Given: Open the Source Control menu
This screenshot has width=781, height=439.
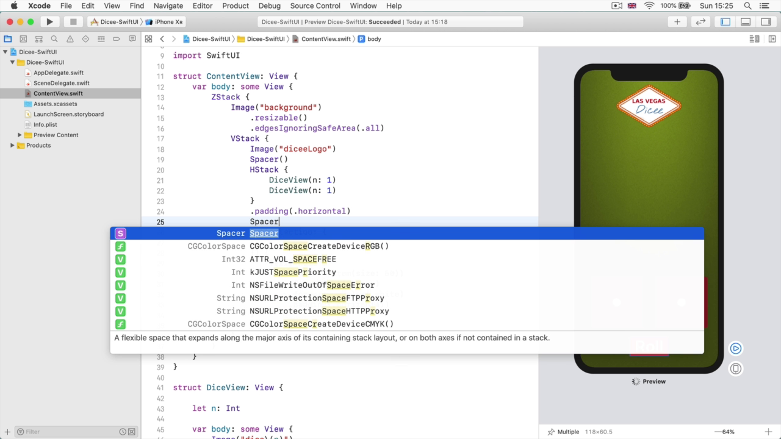Looking at the screenshot, I should (315, 5).
